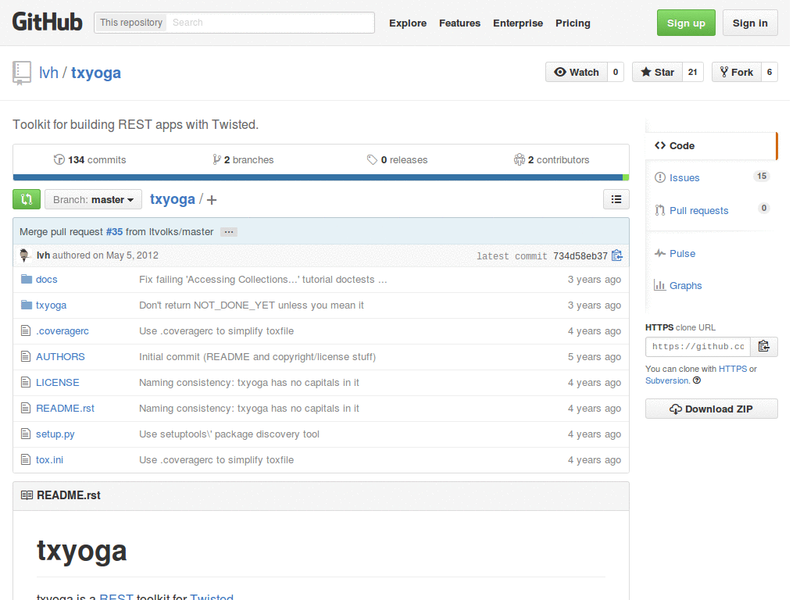Click the help icon next to Subversion

click(x=697, y=380)
